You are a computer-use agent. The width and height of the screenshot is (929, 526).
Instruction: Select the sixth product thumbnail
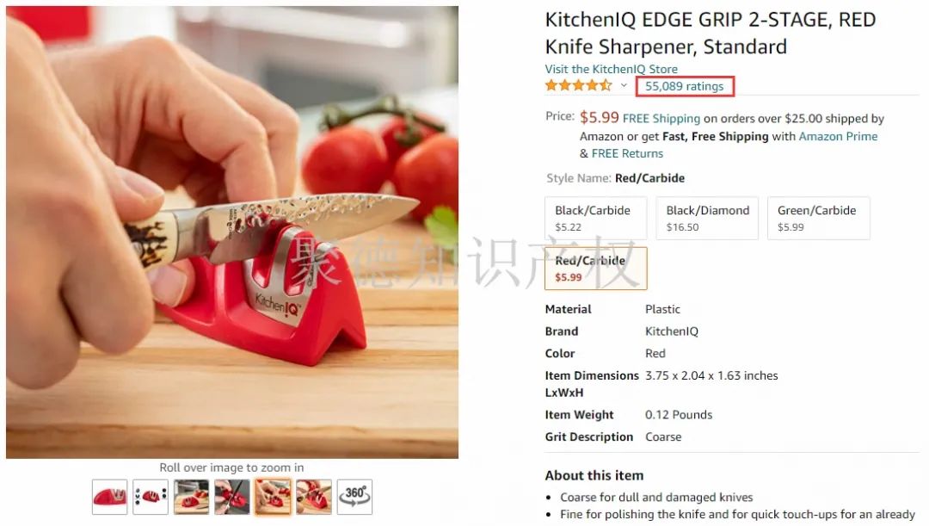[314, 497]
